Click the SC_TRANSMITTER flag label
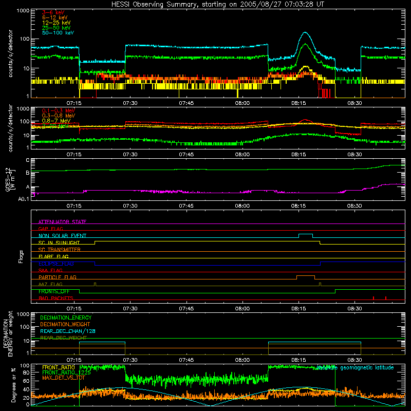Image resolution: width=411 pixels, height=411 pixels. coord(59,250)
